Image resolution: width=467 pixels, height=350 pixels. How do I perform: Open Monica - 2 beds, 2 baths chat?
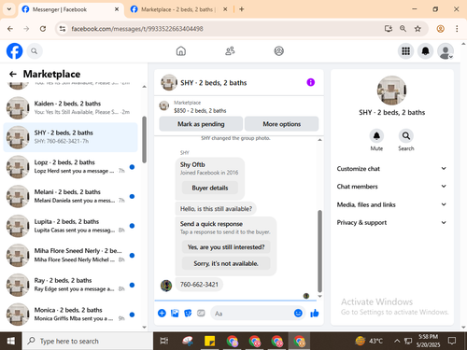(70, 315)
